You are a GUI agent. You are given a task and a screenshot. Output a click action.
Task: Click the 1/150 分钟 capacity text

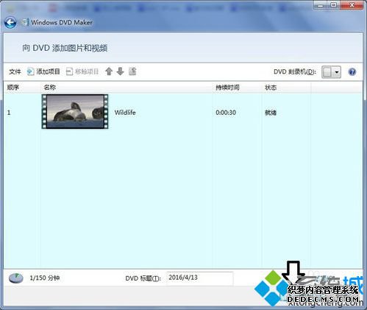45,278
